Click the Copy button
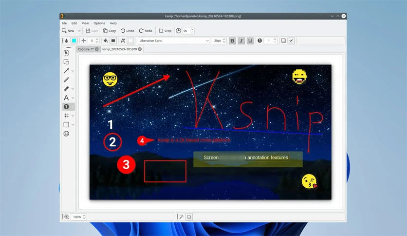Viewport: 407px width, 236px height. tap(109, 31)
